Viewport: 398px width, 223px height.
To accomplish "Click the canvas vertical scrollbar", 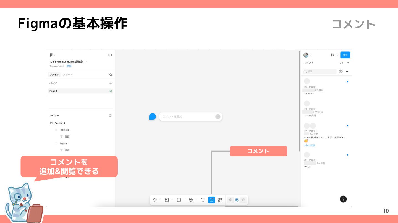I will 299,101.
